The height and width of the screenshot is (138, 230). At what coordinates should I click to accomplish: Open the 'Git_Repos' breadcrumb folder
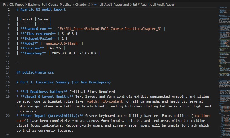(x=17, y=5)
